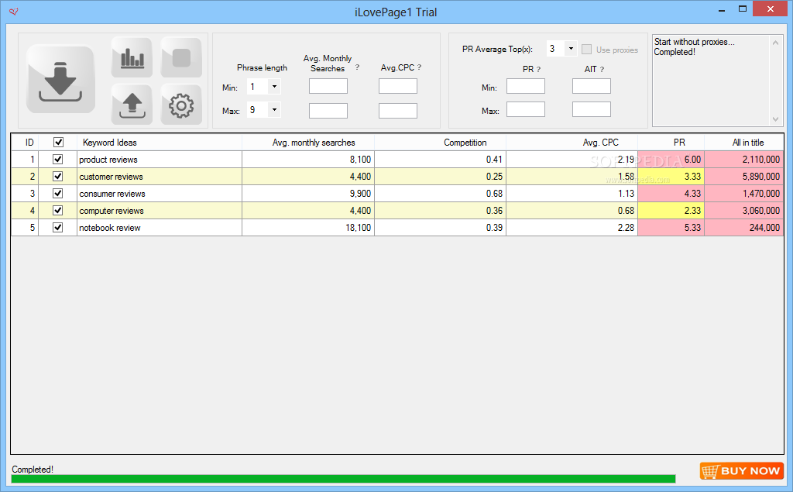Sort by Avg. monthly searches column header

[x=308, y=143]
